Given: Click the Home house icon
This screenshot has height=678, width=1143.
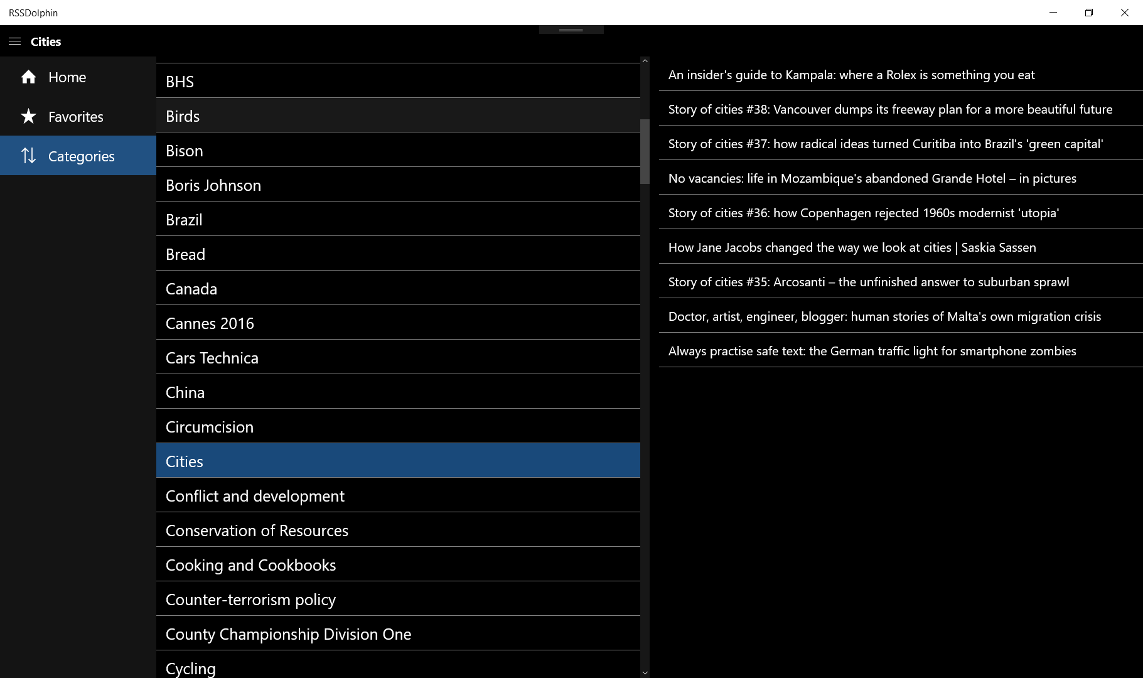Looking at the screenshot, I should click(28, 77).
